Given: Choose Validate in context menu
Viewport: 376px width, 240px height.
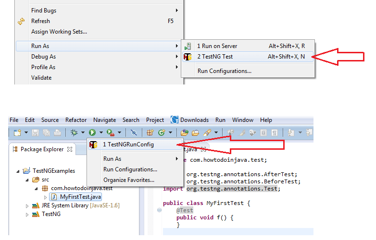Looking at the screenshot, I should click(99, 78).
